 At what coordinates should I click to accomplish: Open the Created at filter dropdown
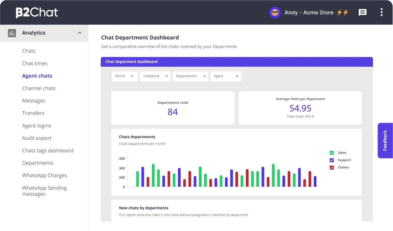(155, 76)
